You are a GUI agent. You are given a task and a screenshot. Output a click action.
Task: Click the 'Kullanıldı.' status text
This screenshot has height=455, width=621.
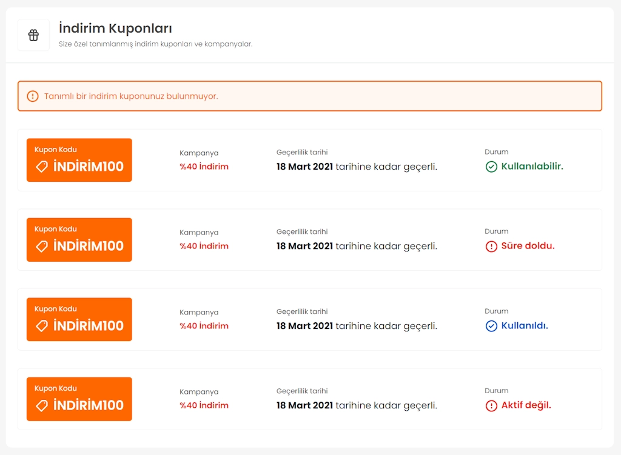[x=525, y=325]
